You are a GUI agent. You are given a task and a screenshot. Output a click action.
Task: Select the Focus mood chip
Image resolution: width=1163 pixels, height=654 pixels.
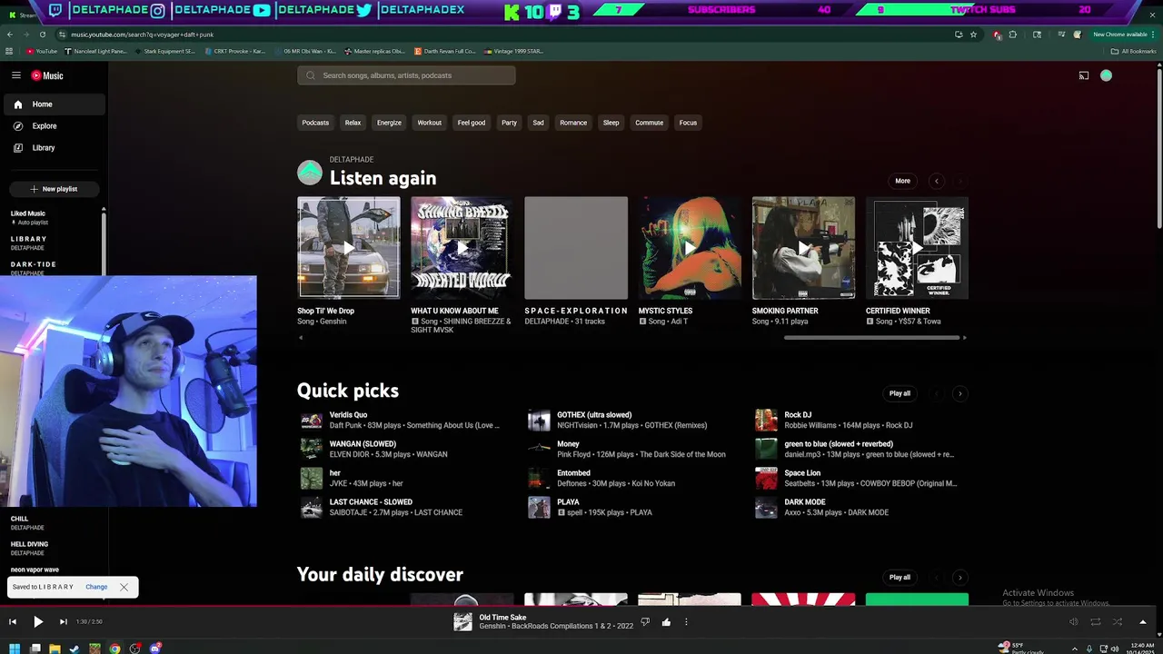pyautogui.click(x=688, y=123)
